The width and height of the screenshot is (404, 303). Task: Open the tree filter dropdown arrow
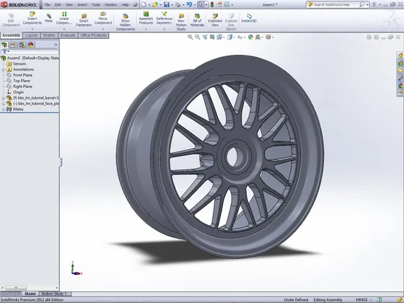[9, 51]
